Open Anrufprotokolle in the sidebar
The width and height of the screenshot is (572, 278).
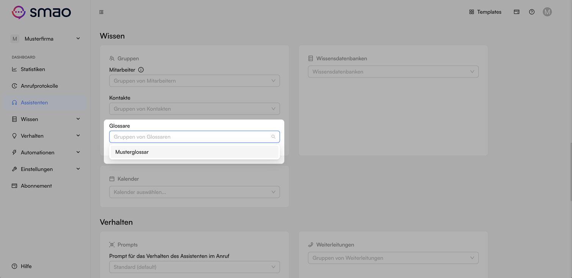tap(45, 86)
